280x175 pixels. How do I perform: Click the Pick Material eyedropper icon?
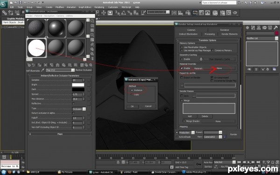pyautogui.click(x=42, y=70)
